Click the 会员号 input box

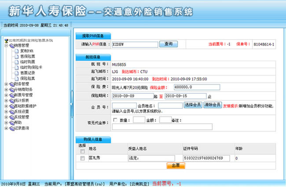point(124,106)
